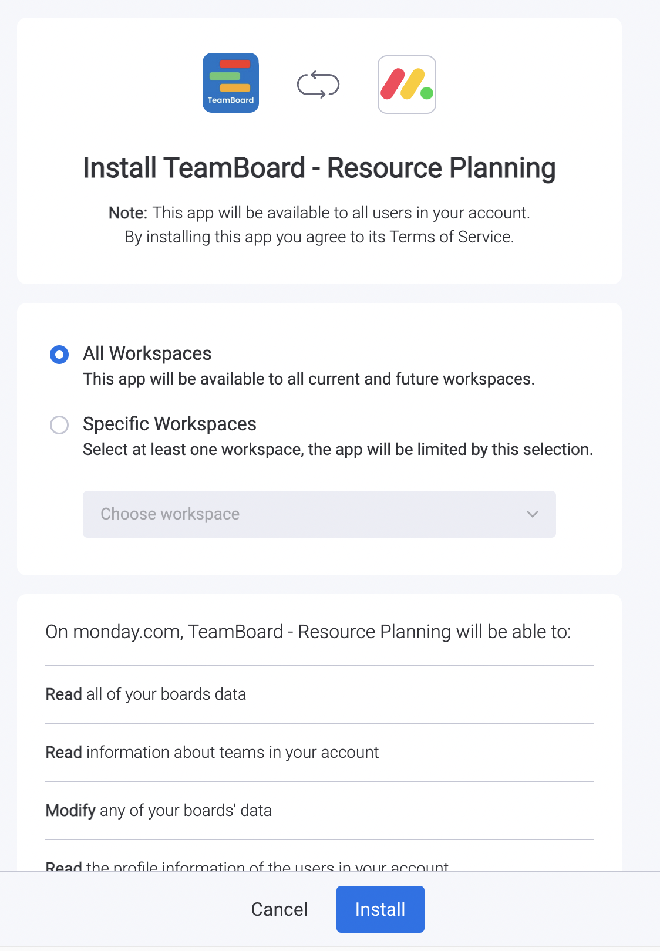The height and width of the screenshot is (951, 660).
Task: Click the Cancel button
Action: point(279,909)
